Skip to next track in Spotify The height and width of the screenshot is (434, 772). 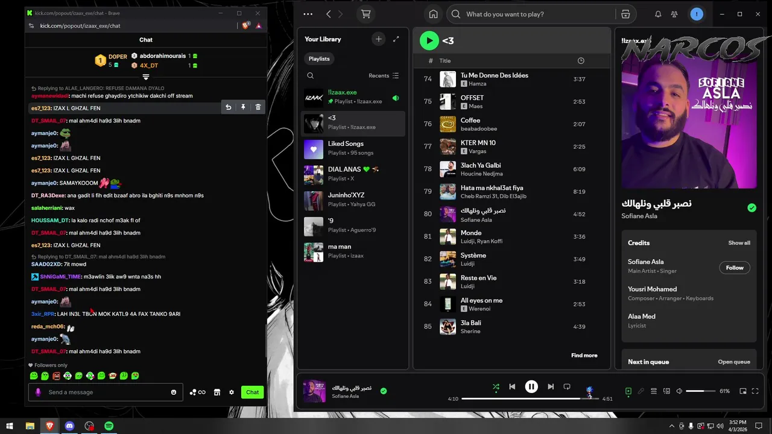tap(551, 387)
